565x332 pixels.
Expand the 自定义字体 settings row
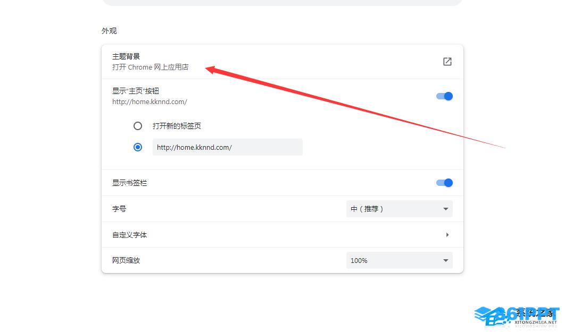pyautogui.click(x=282, y=235)
